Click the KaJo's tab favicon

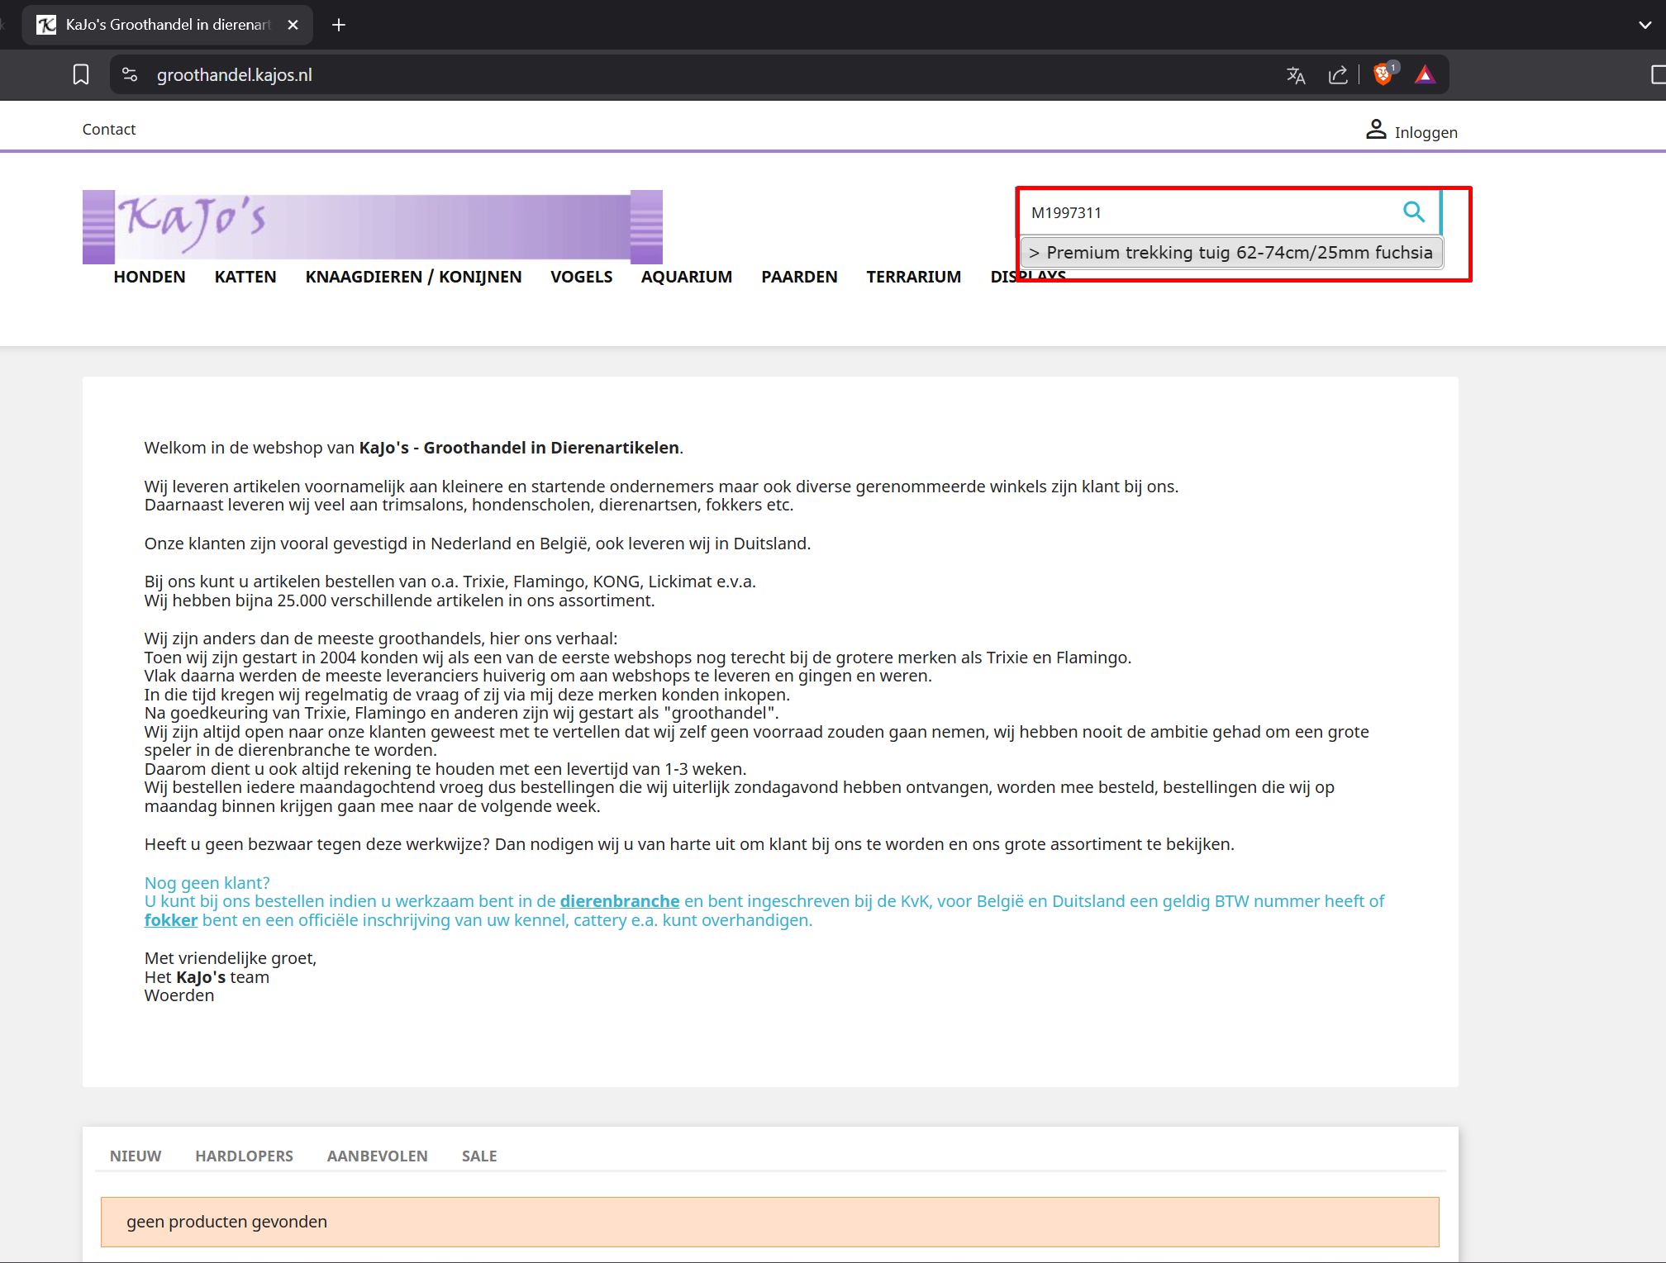coord(46,25)
